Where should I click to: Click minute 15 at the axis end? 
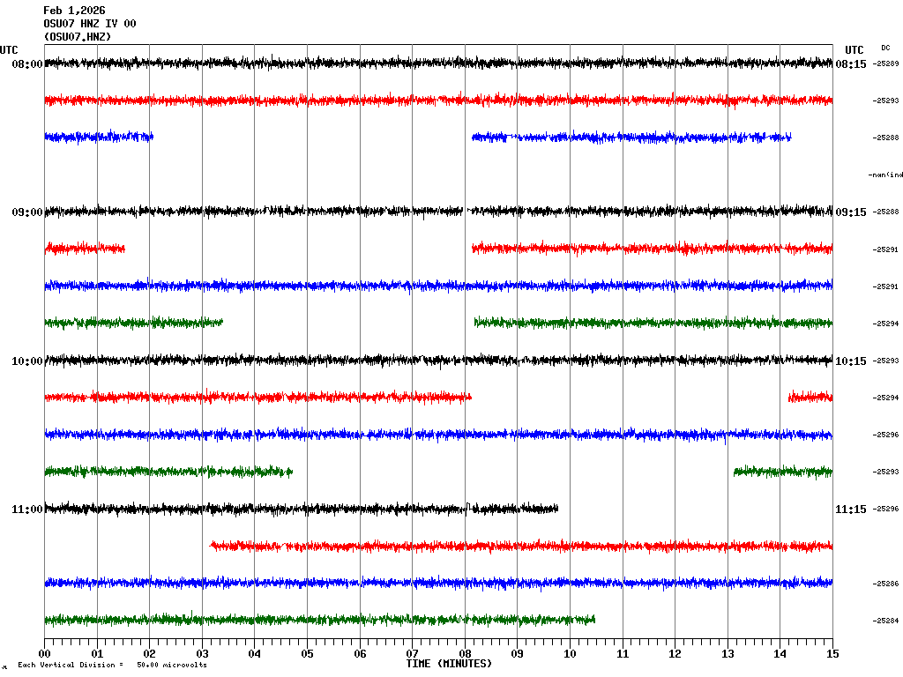tap(832, 654)
